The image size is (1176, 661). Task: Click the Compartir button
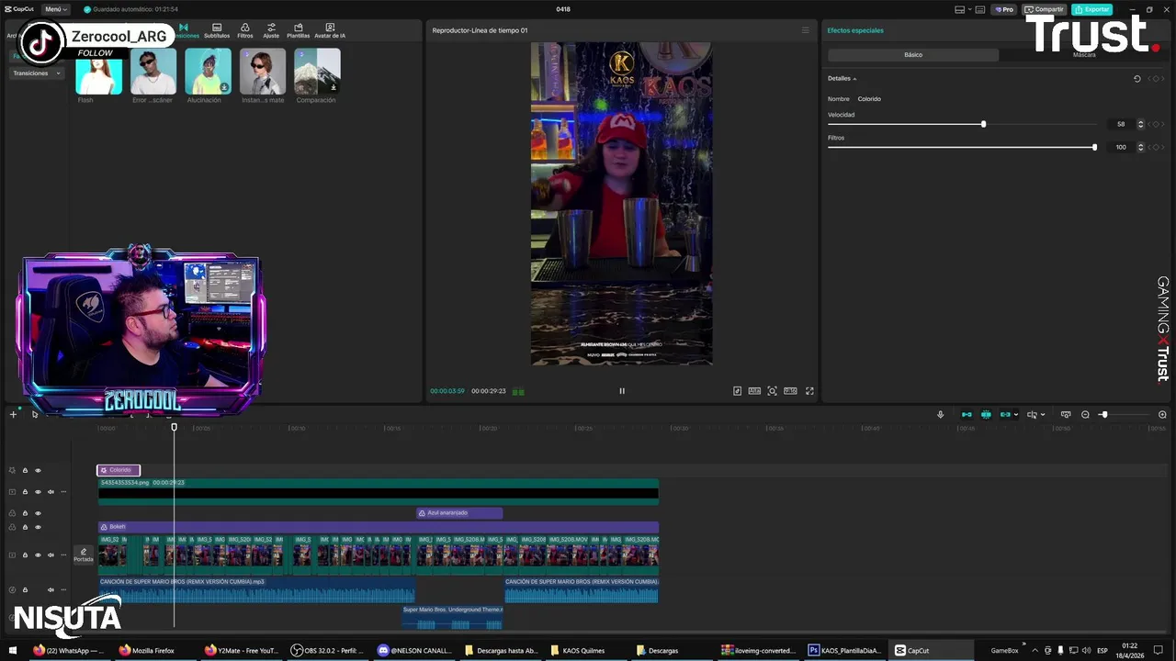(1045, 9)
